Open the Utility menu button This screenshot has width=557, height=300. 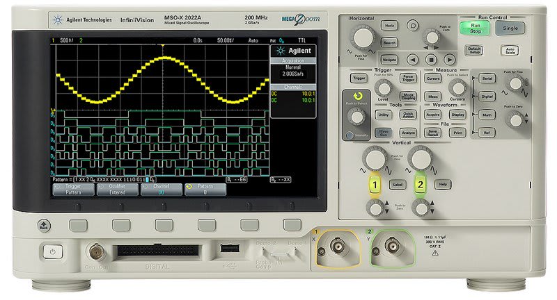point(384,115)
